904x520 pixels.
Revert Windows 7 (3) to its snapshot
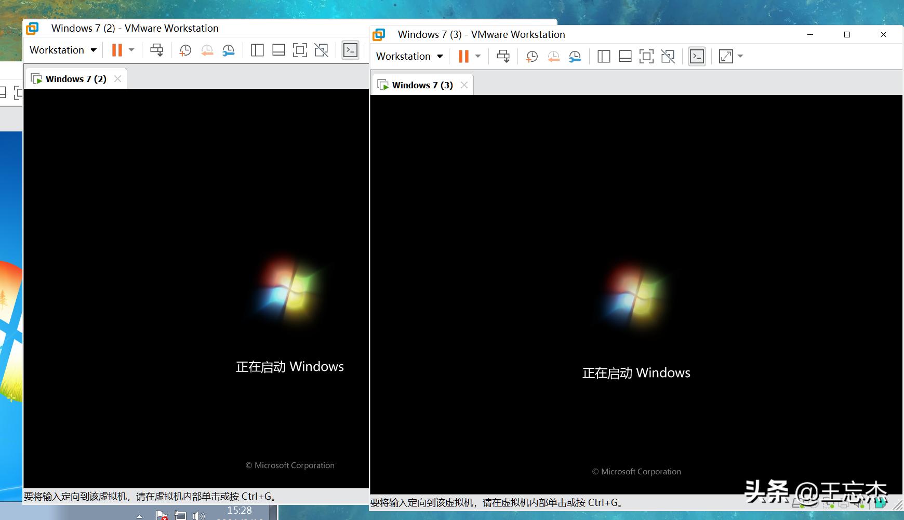(x=553, y=56)
